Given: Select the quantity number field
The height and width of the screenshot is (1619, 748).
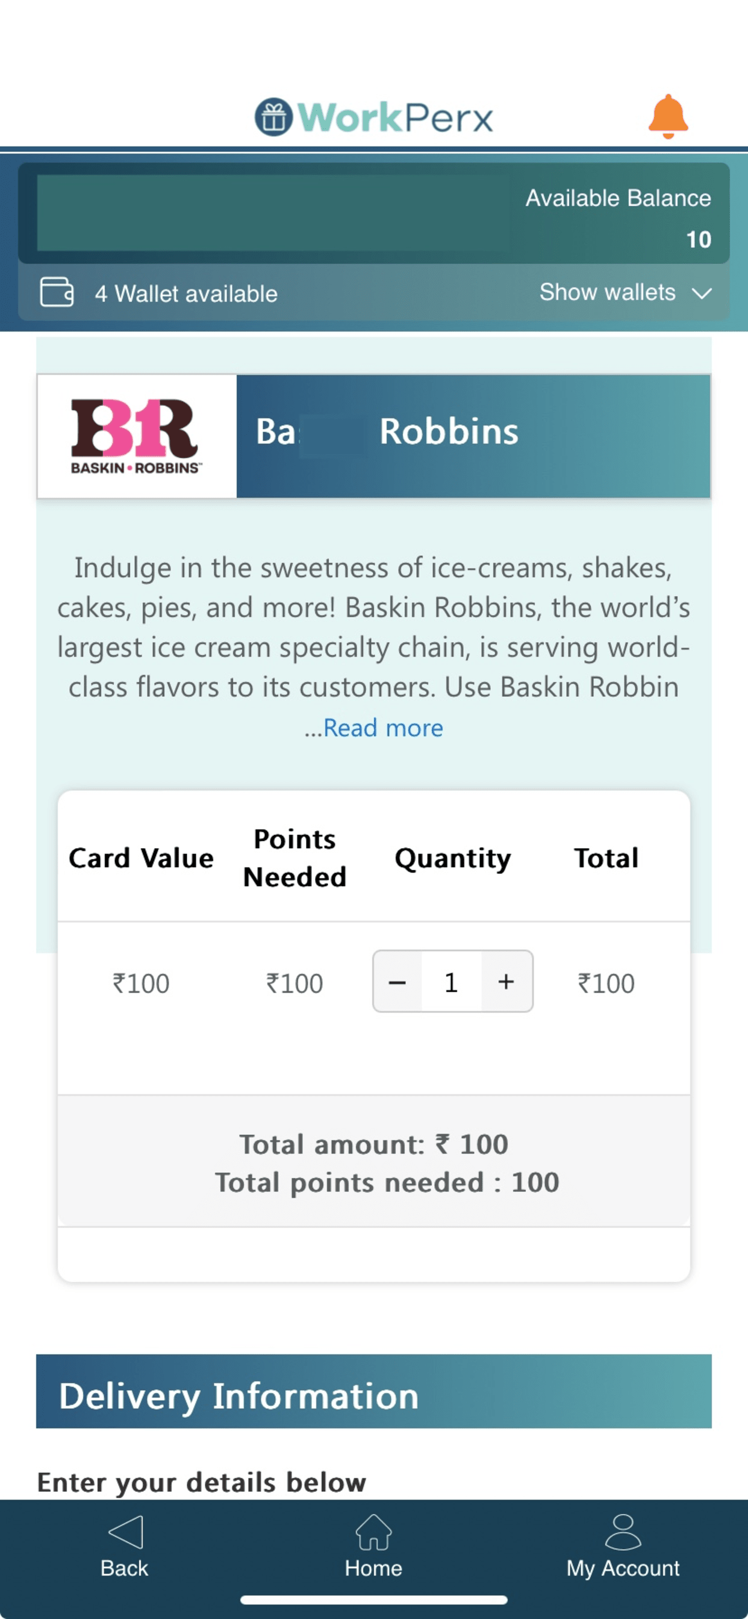Looking at the screenshot, I should click(x=451, y=981).
